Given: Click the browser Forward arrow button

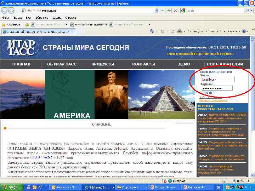Looking at the screenshot, I should (11, 11).
